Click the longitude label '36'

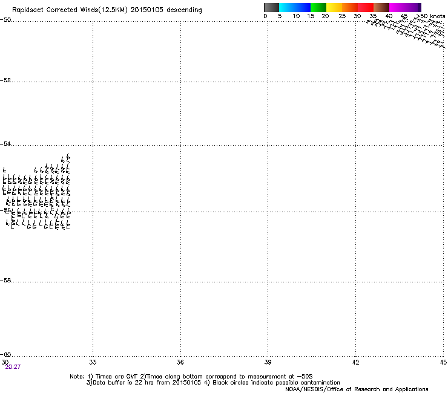point(180,362)
